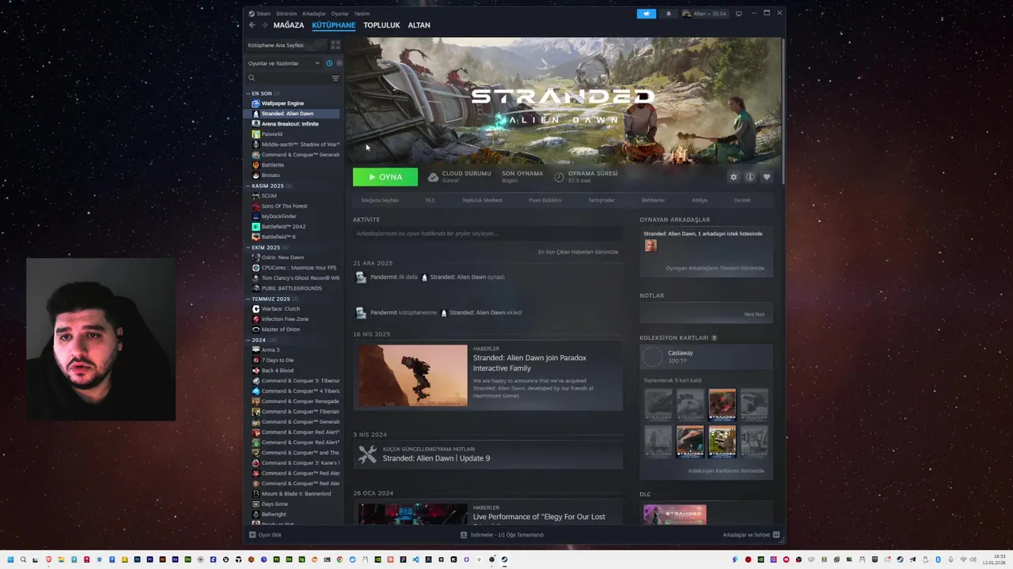Open the notifications bell
This screenshot has height=569, width=1013.
(x=668, y=13)
